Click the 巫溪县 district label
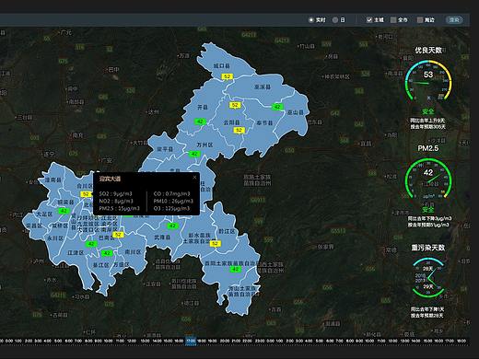 [263, 87]
